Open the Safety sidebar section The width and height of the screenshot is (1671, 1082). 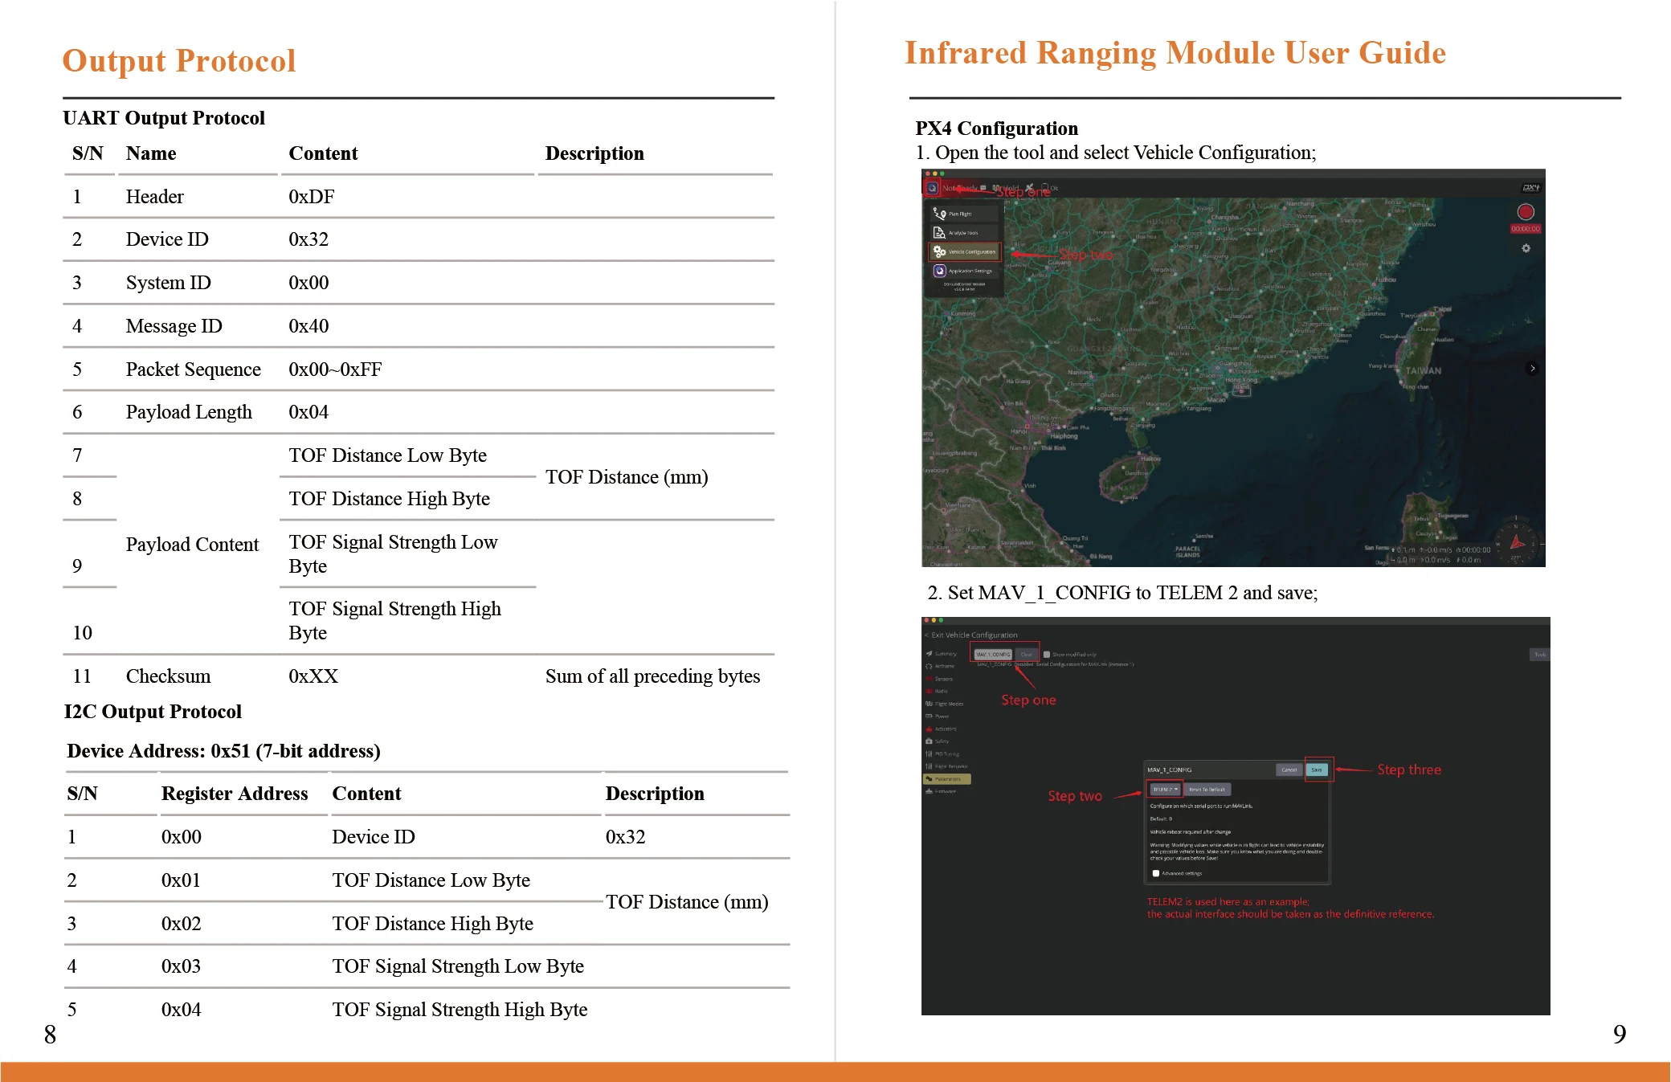(938, 741)
